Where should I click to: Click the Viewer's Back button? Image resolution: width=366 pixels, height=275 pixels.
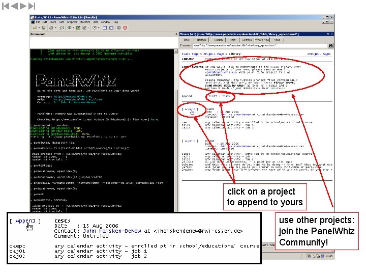(187, 40)
